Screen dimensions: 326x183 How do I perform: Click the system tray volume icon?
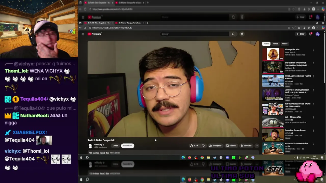coord(304,158)
